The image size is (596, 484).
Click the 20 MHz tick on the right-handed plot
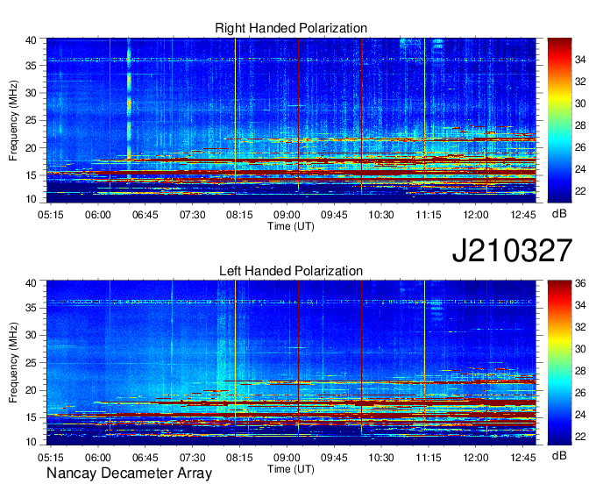click(32, 148)
